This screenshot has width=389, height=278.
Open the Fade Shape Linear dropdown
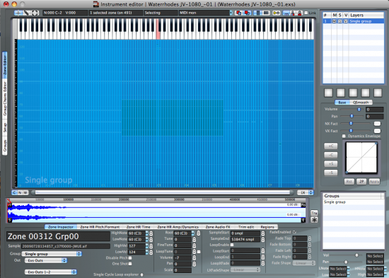(304, 263)
